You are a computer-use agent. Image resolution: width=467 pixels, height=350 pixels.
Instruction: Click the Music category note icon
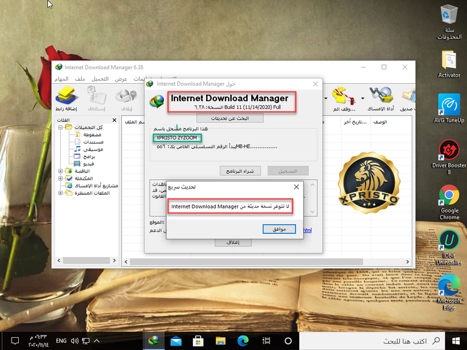pyautogui.click(x=77, y=149)
